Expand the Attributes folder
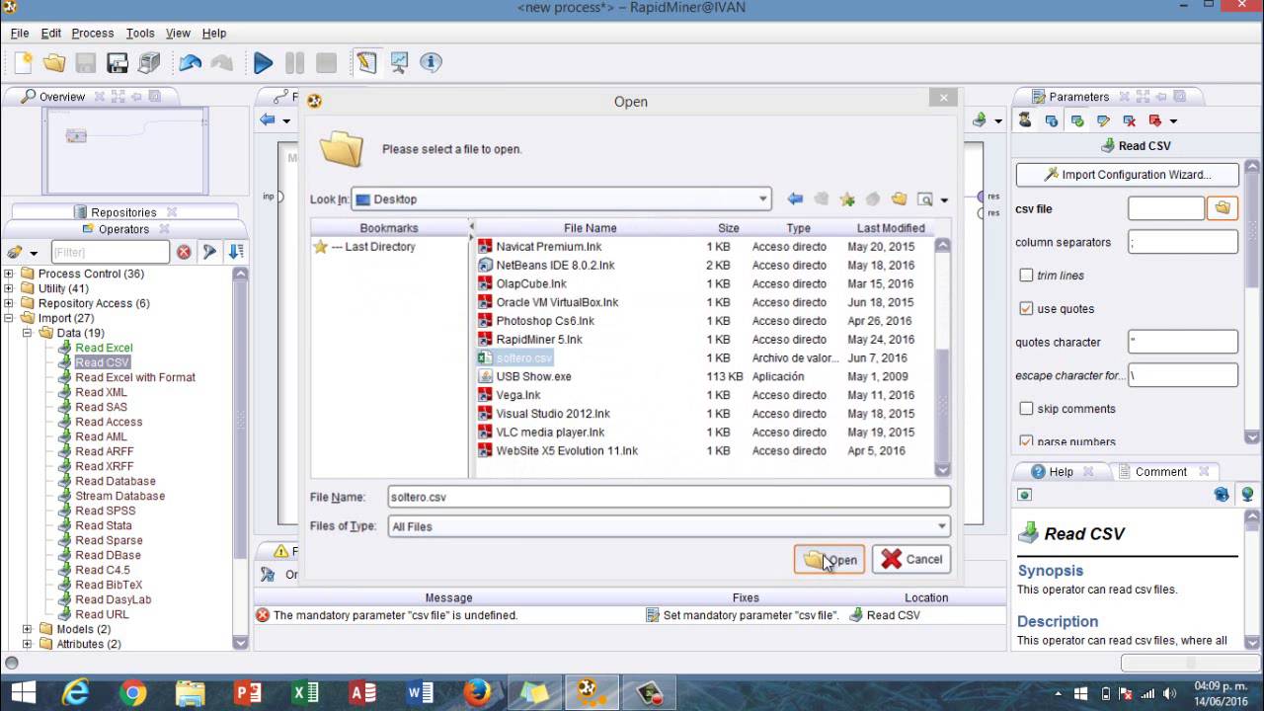 (29, 644)
